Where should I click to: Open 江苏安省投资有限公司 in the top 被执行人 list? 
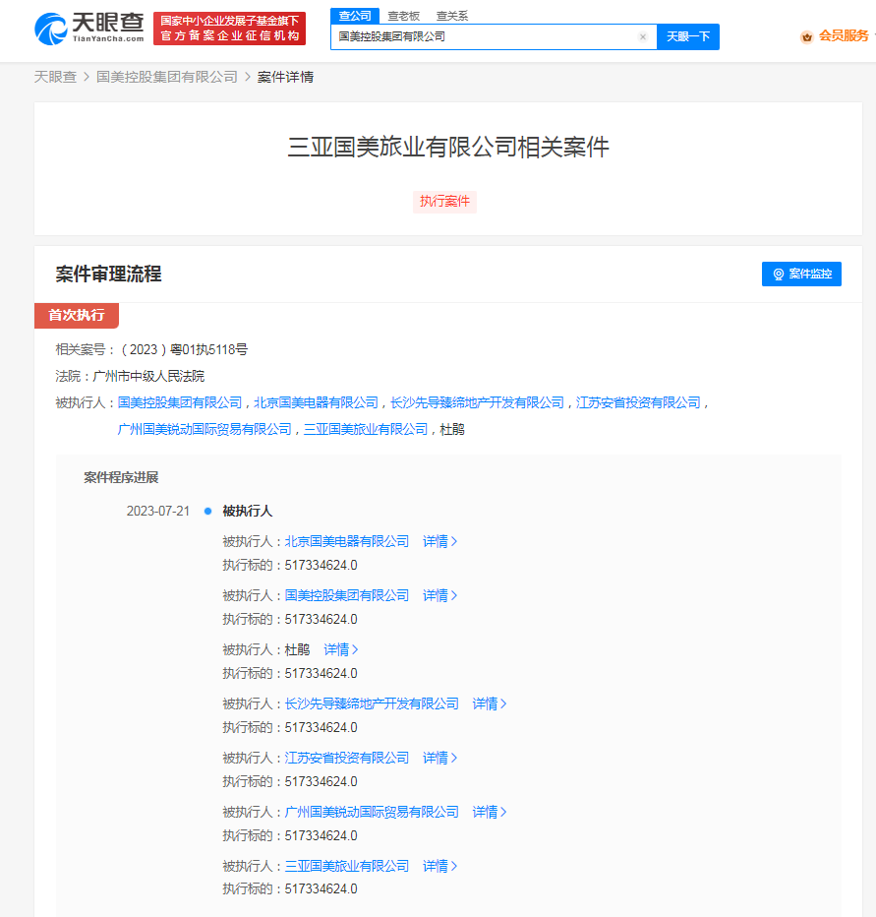pyautogui.click(x=638, y=402)
